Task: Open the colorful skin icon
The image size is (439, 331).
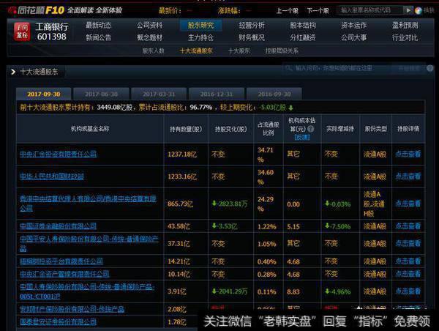Action: click(x=418, y=11)
